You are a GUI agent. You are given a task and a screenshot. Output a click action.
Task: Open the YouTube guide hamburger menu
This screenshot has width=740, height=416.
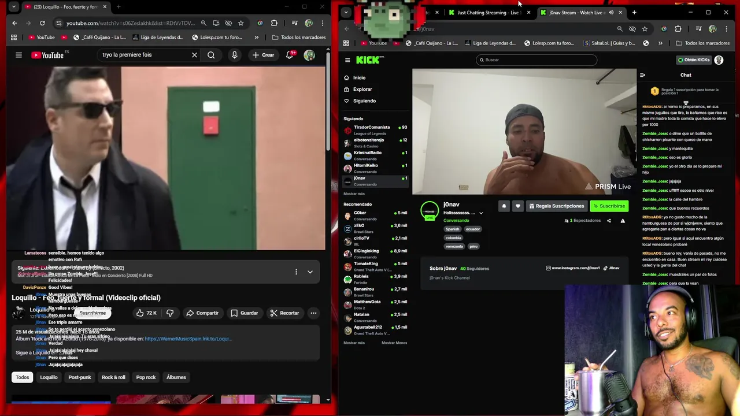coord(18,55)
